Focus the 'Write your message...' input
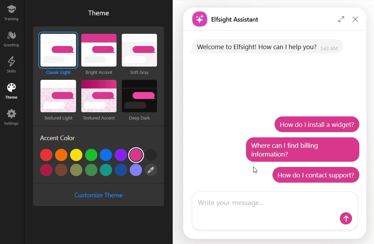Viewport: 374px width, 244px height. [275, 211]
